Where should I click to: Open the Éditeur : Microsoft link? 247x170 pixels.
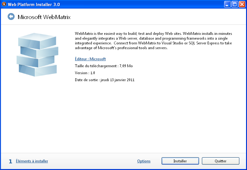point(90,59)
